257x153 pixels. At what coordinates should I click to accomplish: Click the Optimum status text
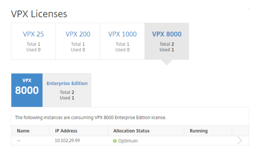(128, 141)
